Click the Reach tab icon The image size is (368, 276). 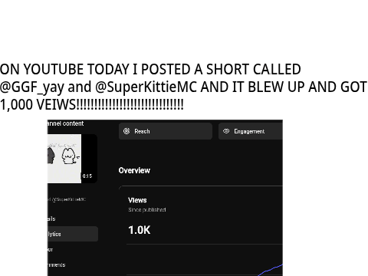[127, 131]
